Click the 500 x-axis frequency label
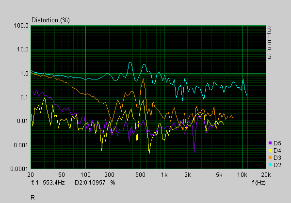Image resolution: width=291 pixels, height=203 pixels. [x=140, y=175]
